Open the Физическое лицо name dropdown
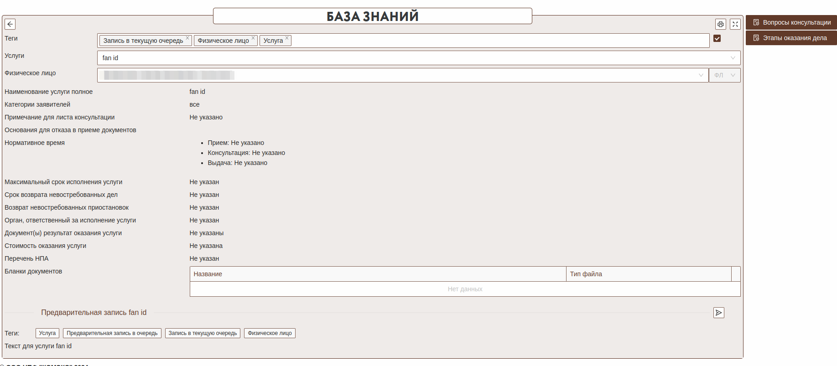Screen dimensions: 837x366 [x=701, y=75]
